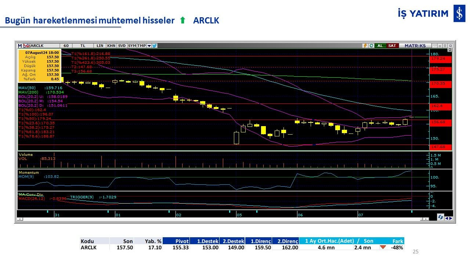This screenshot has height=264, width=470.
Task: Click the 05 date marker
Action: pyautogui.click(x=239, y=215)
